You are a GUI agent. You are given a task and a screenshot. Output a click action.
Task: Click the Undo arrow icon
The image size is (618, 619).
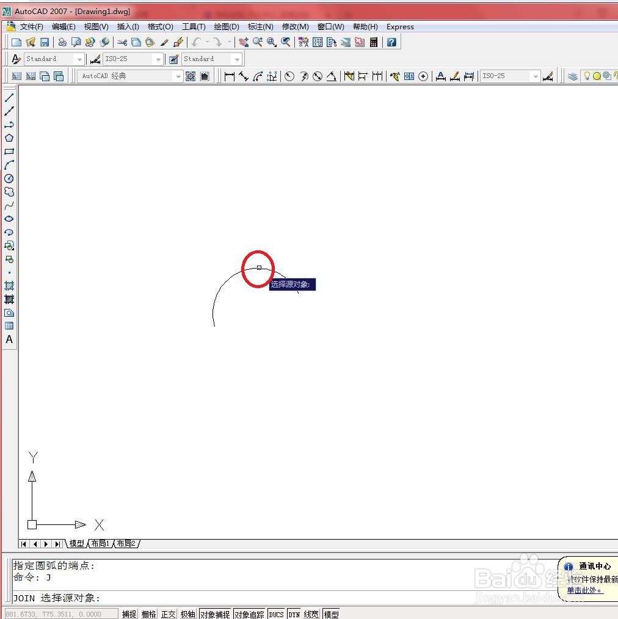click(x=196, y=42)
